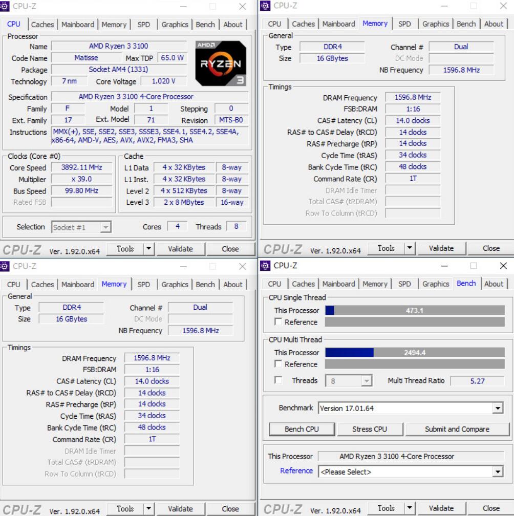Select the Memory tab in the top-left CPU window

click(114, 25)
